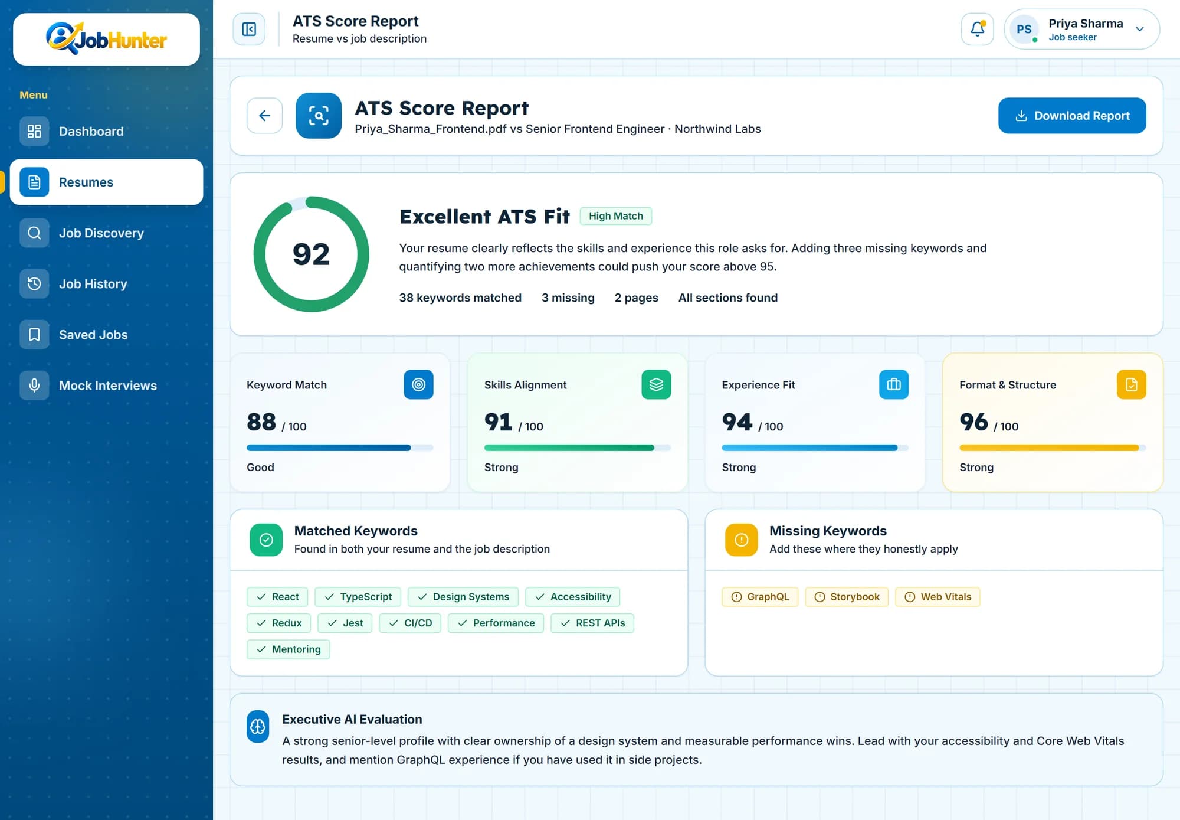The image size is (1180, 820).
Task: Click the Web Vitals missing keyword chip
Action: 938,597
